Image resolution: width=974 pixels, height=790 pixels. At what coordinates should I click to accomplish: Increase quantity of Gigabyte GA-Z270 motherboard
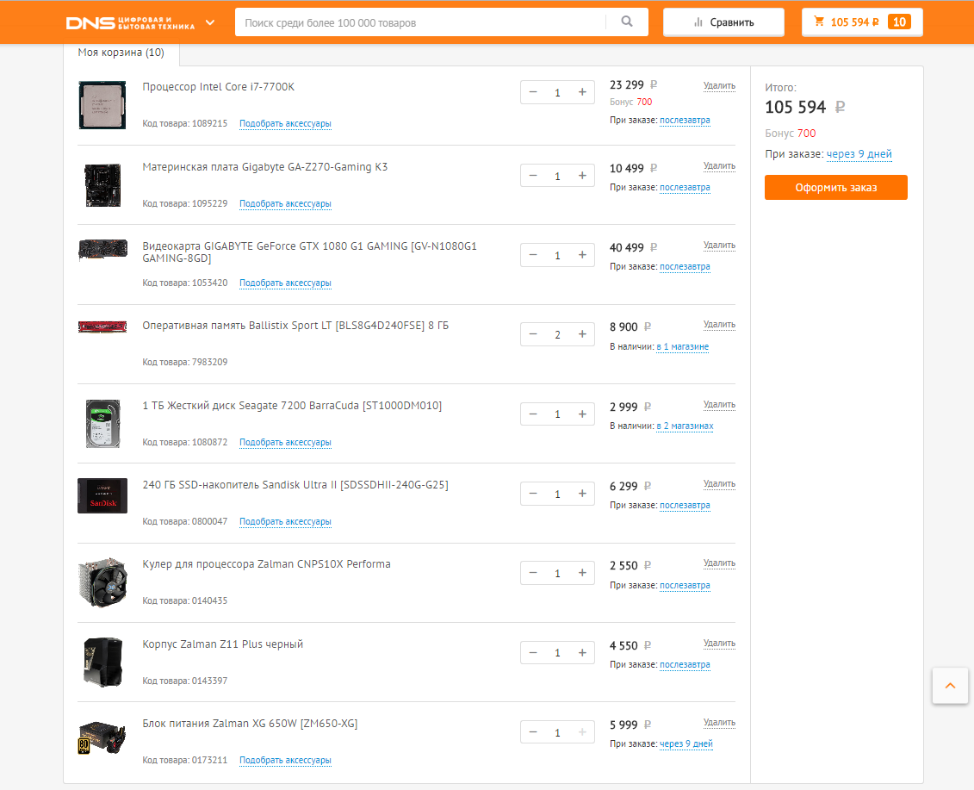tap(582, 176)
